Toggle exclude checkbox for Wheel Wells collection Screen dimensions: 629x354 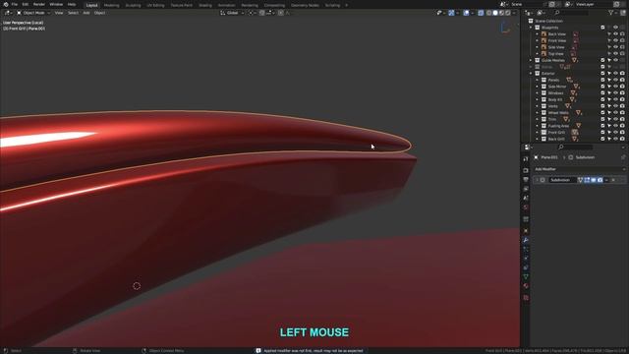pyautogui.click(x=602, y=113)
